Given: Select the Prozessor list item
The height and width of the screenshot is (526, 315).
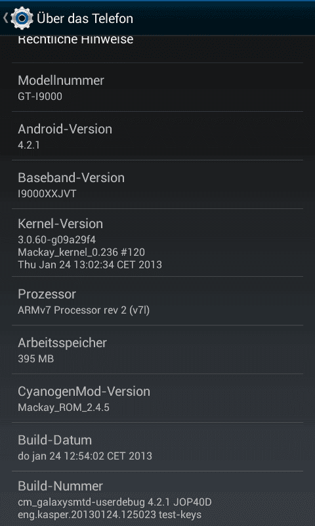Looking at the screenshot, I should point(157,301).
